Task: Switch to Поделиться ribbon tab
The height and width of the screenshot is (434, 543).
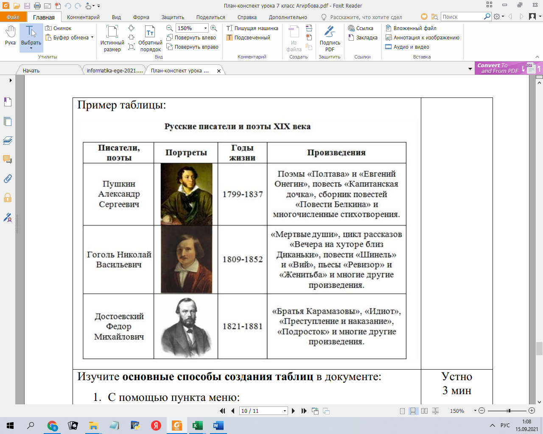Action: pos(210,17)
